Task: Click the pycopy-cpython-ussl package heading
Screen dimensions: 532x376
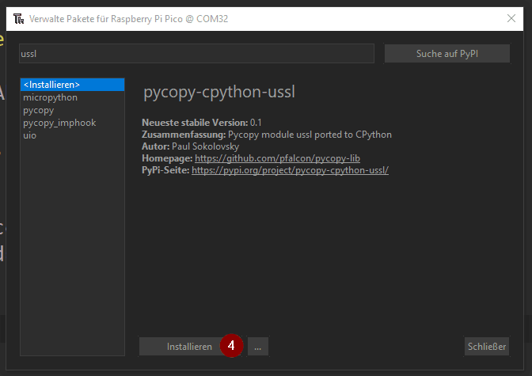Action: click(x=218, y=92)
